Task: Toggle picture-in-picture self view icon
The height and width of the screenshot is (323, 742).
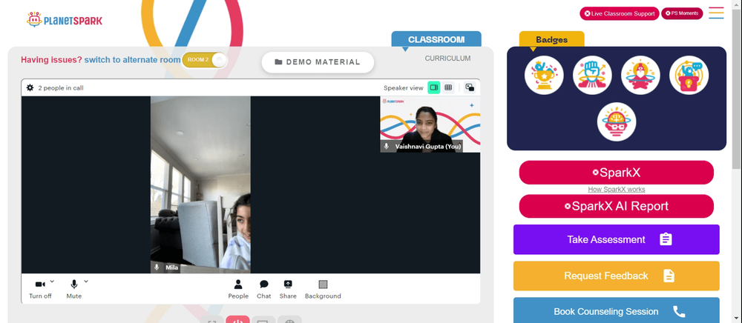Action: coord(470,87)
